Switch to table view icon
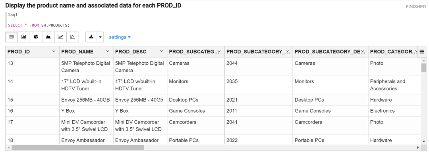The image size is (429, 152). click(x=12, y=37)
